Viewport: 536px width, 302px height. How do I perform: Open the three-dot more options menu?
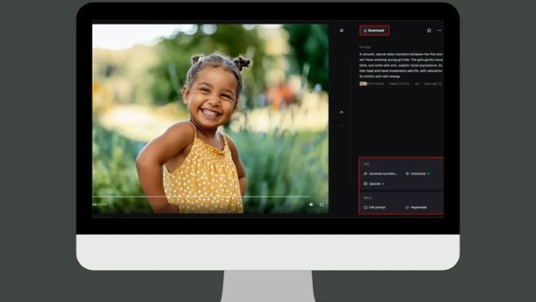coord(440,30)
